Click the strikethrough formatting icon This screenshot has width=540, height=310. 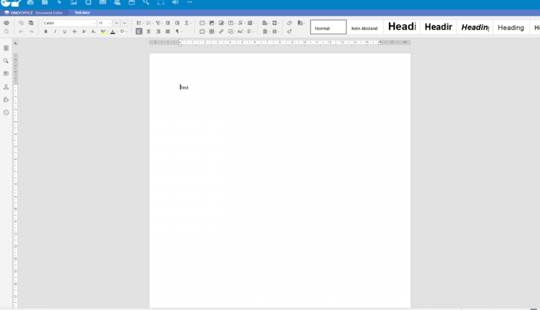click(x=74, y=32)
